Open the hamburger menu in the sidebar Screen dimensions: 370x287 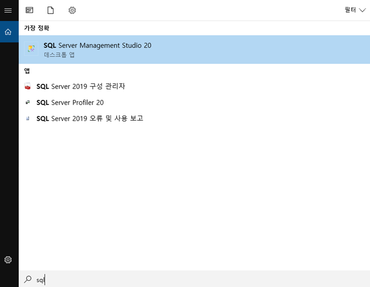8,10
